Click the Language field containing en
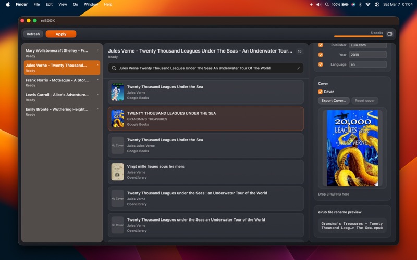 click(368, 64)
